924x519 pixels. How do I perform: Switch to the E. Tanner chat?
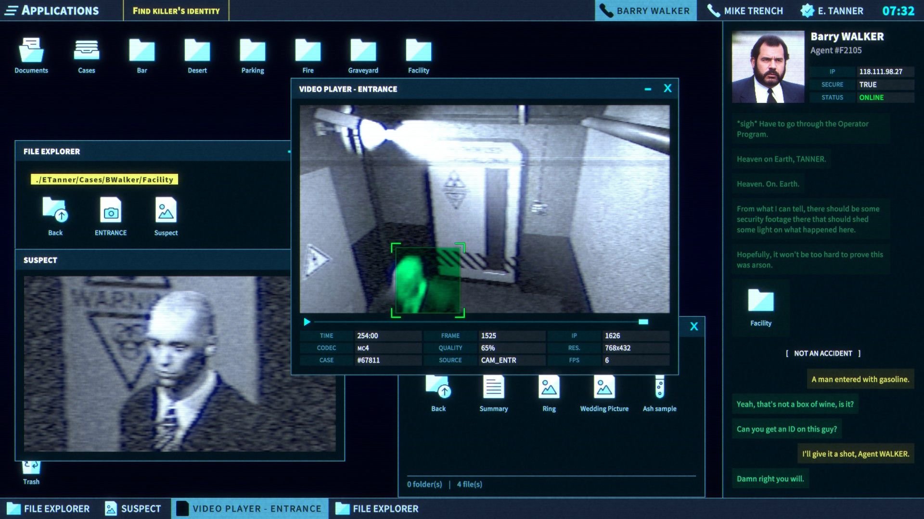832,10
